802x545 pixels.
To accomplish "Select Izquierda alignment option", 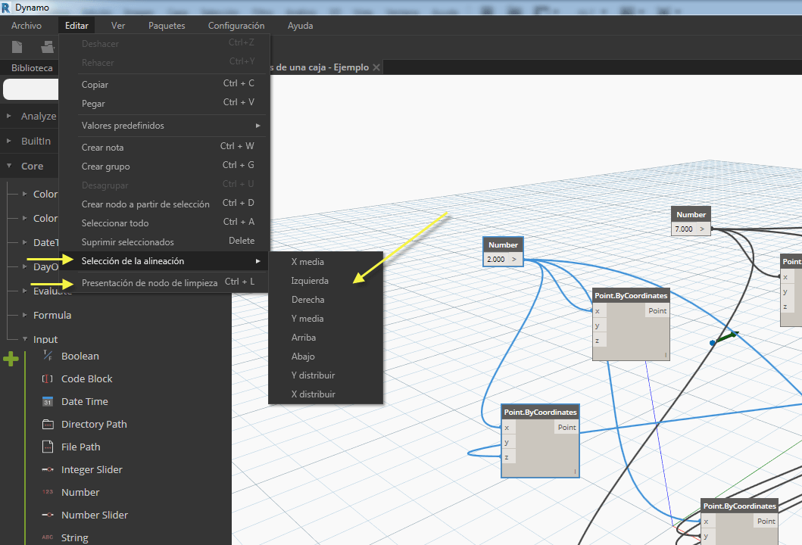I will coord(326,281).
